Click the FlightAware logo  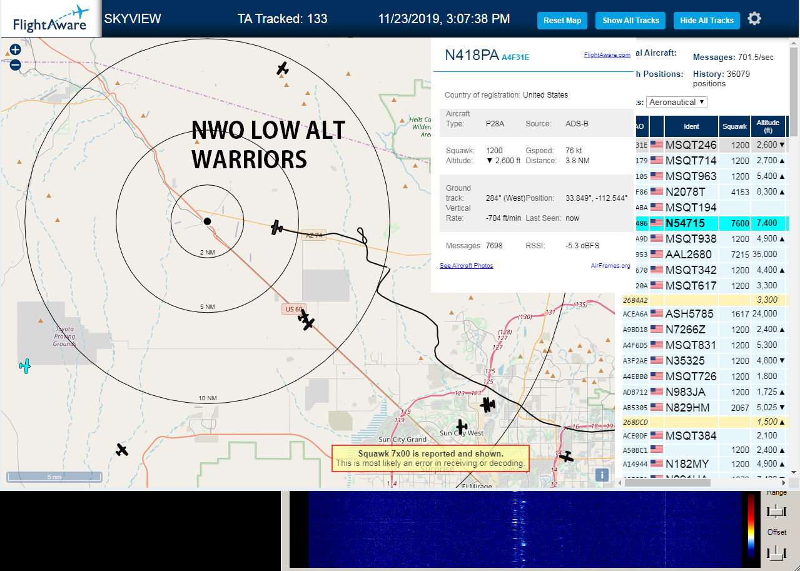pyautogui.click(x=51, y=19)
